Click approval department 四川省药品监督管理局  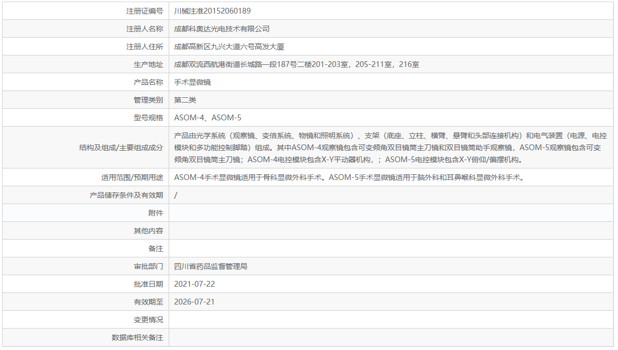click(x=211, y=266)
